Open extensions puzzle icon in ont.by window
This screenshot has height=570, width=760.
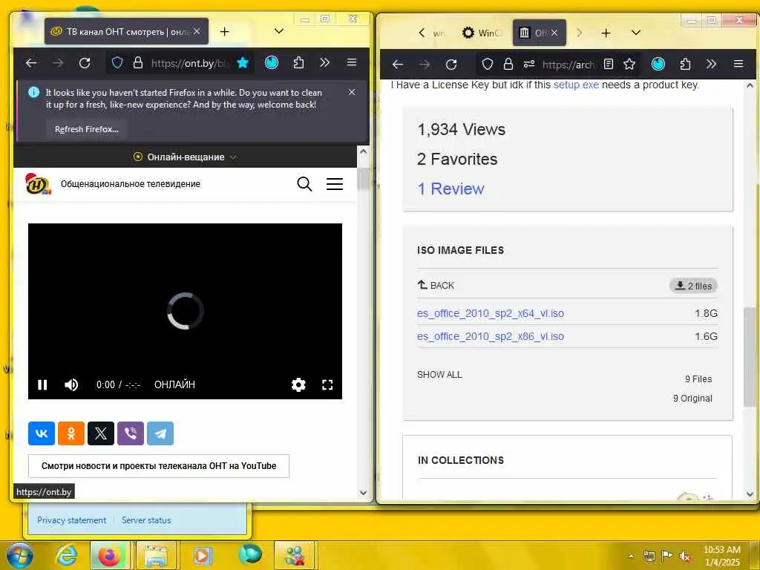click(x=298, y=63)
